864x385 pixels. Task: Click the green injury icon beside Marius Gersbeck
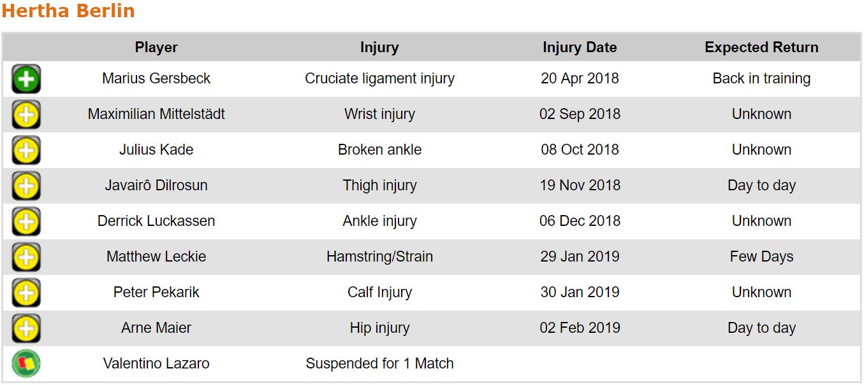point(26,79)
